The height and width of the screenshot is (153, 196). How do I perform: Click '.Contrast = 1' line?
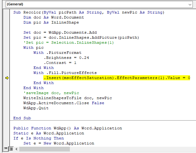coord(60,63)
